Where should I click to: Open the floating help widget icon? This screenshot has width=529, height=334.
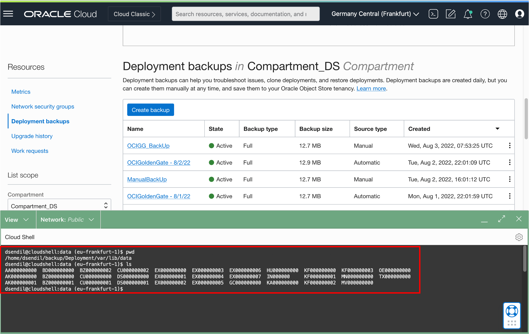click(512, 315)
